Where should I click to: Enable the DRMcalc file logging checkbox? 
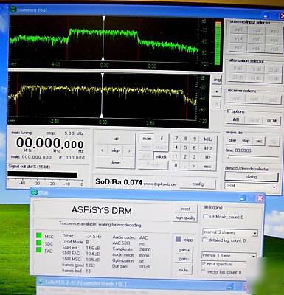pos(204,217)
